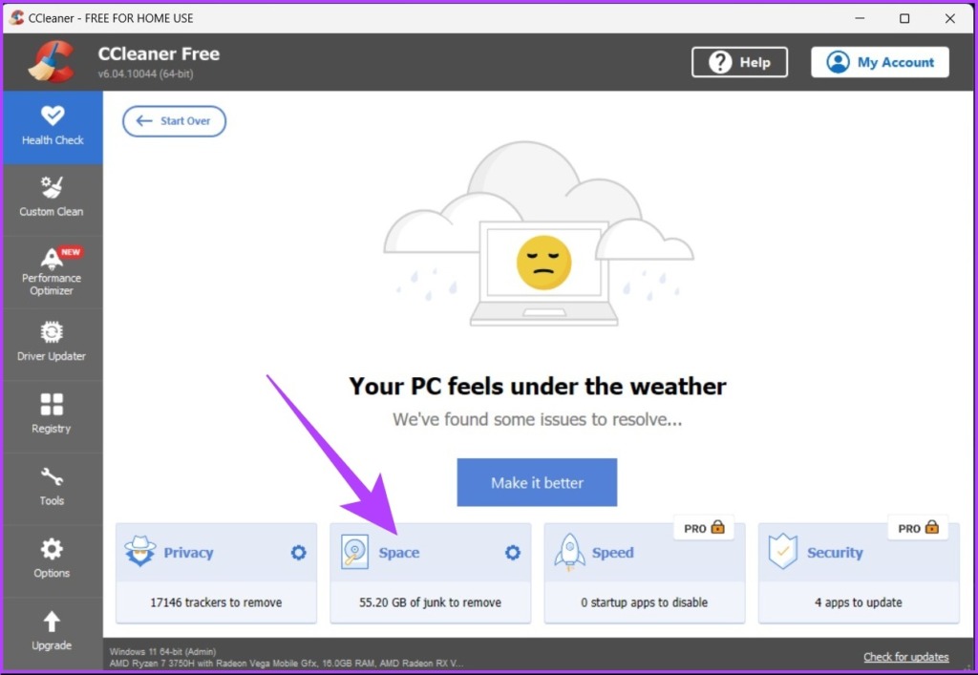Minimize the CCleaner window
Image resolution: width=978 pixels, height=675 pixels.
(861, 18)
